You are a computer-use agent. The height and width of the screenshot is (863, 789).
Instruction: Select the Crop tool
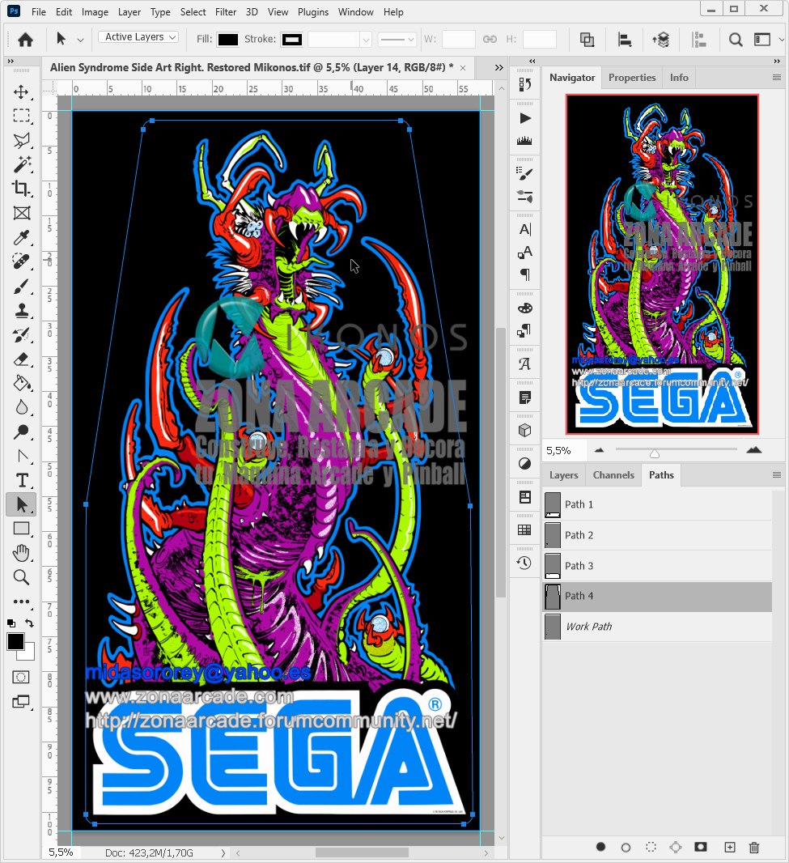(x=21, y=189)
